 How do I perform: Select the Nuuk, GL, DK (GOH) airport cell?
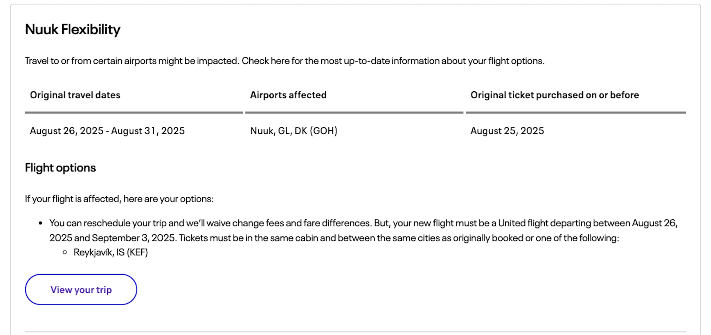[294, 131]
